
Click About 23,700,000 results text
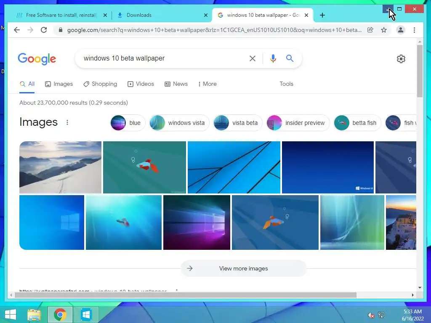74,103
